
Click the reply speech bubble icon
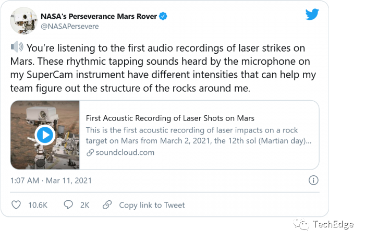[68, 205]
